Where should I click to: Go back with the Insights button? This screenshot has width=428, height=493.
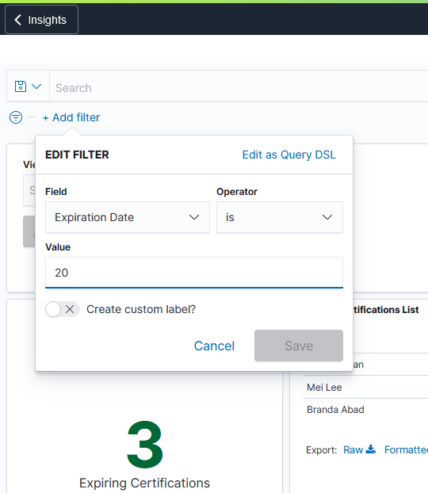[x=41, y=20]
